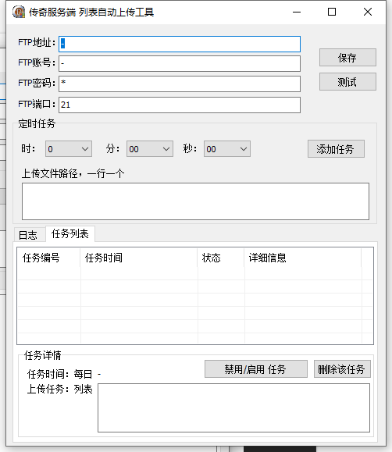
Task: Open the 秒 second dropdown
Action: pyautogui.click(x=227, y=149)
